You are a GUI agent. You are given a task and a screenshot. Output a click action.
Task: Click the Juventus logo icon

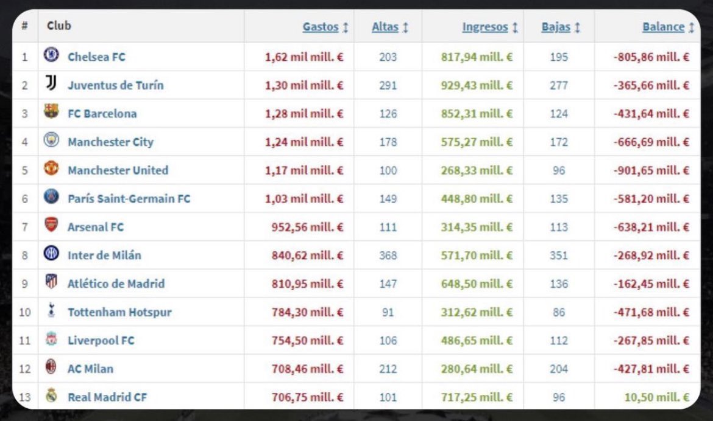coord(51,83)
